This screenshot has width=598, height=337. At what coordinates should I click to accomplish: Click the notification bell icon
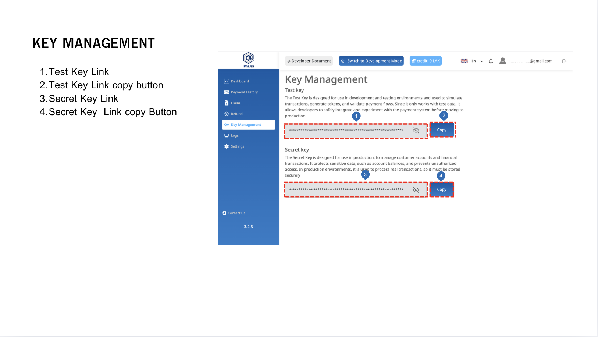tap(491, 61)
